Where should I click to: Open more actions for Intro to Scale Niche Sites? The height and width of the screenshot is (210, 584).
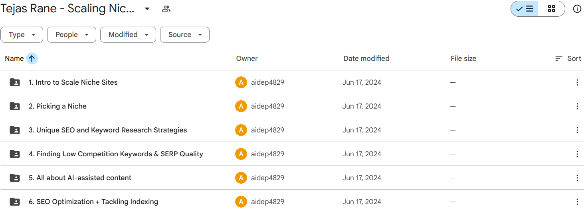click(577, 82)
